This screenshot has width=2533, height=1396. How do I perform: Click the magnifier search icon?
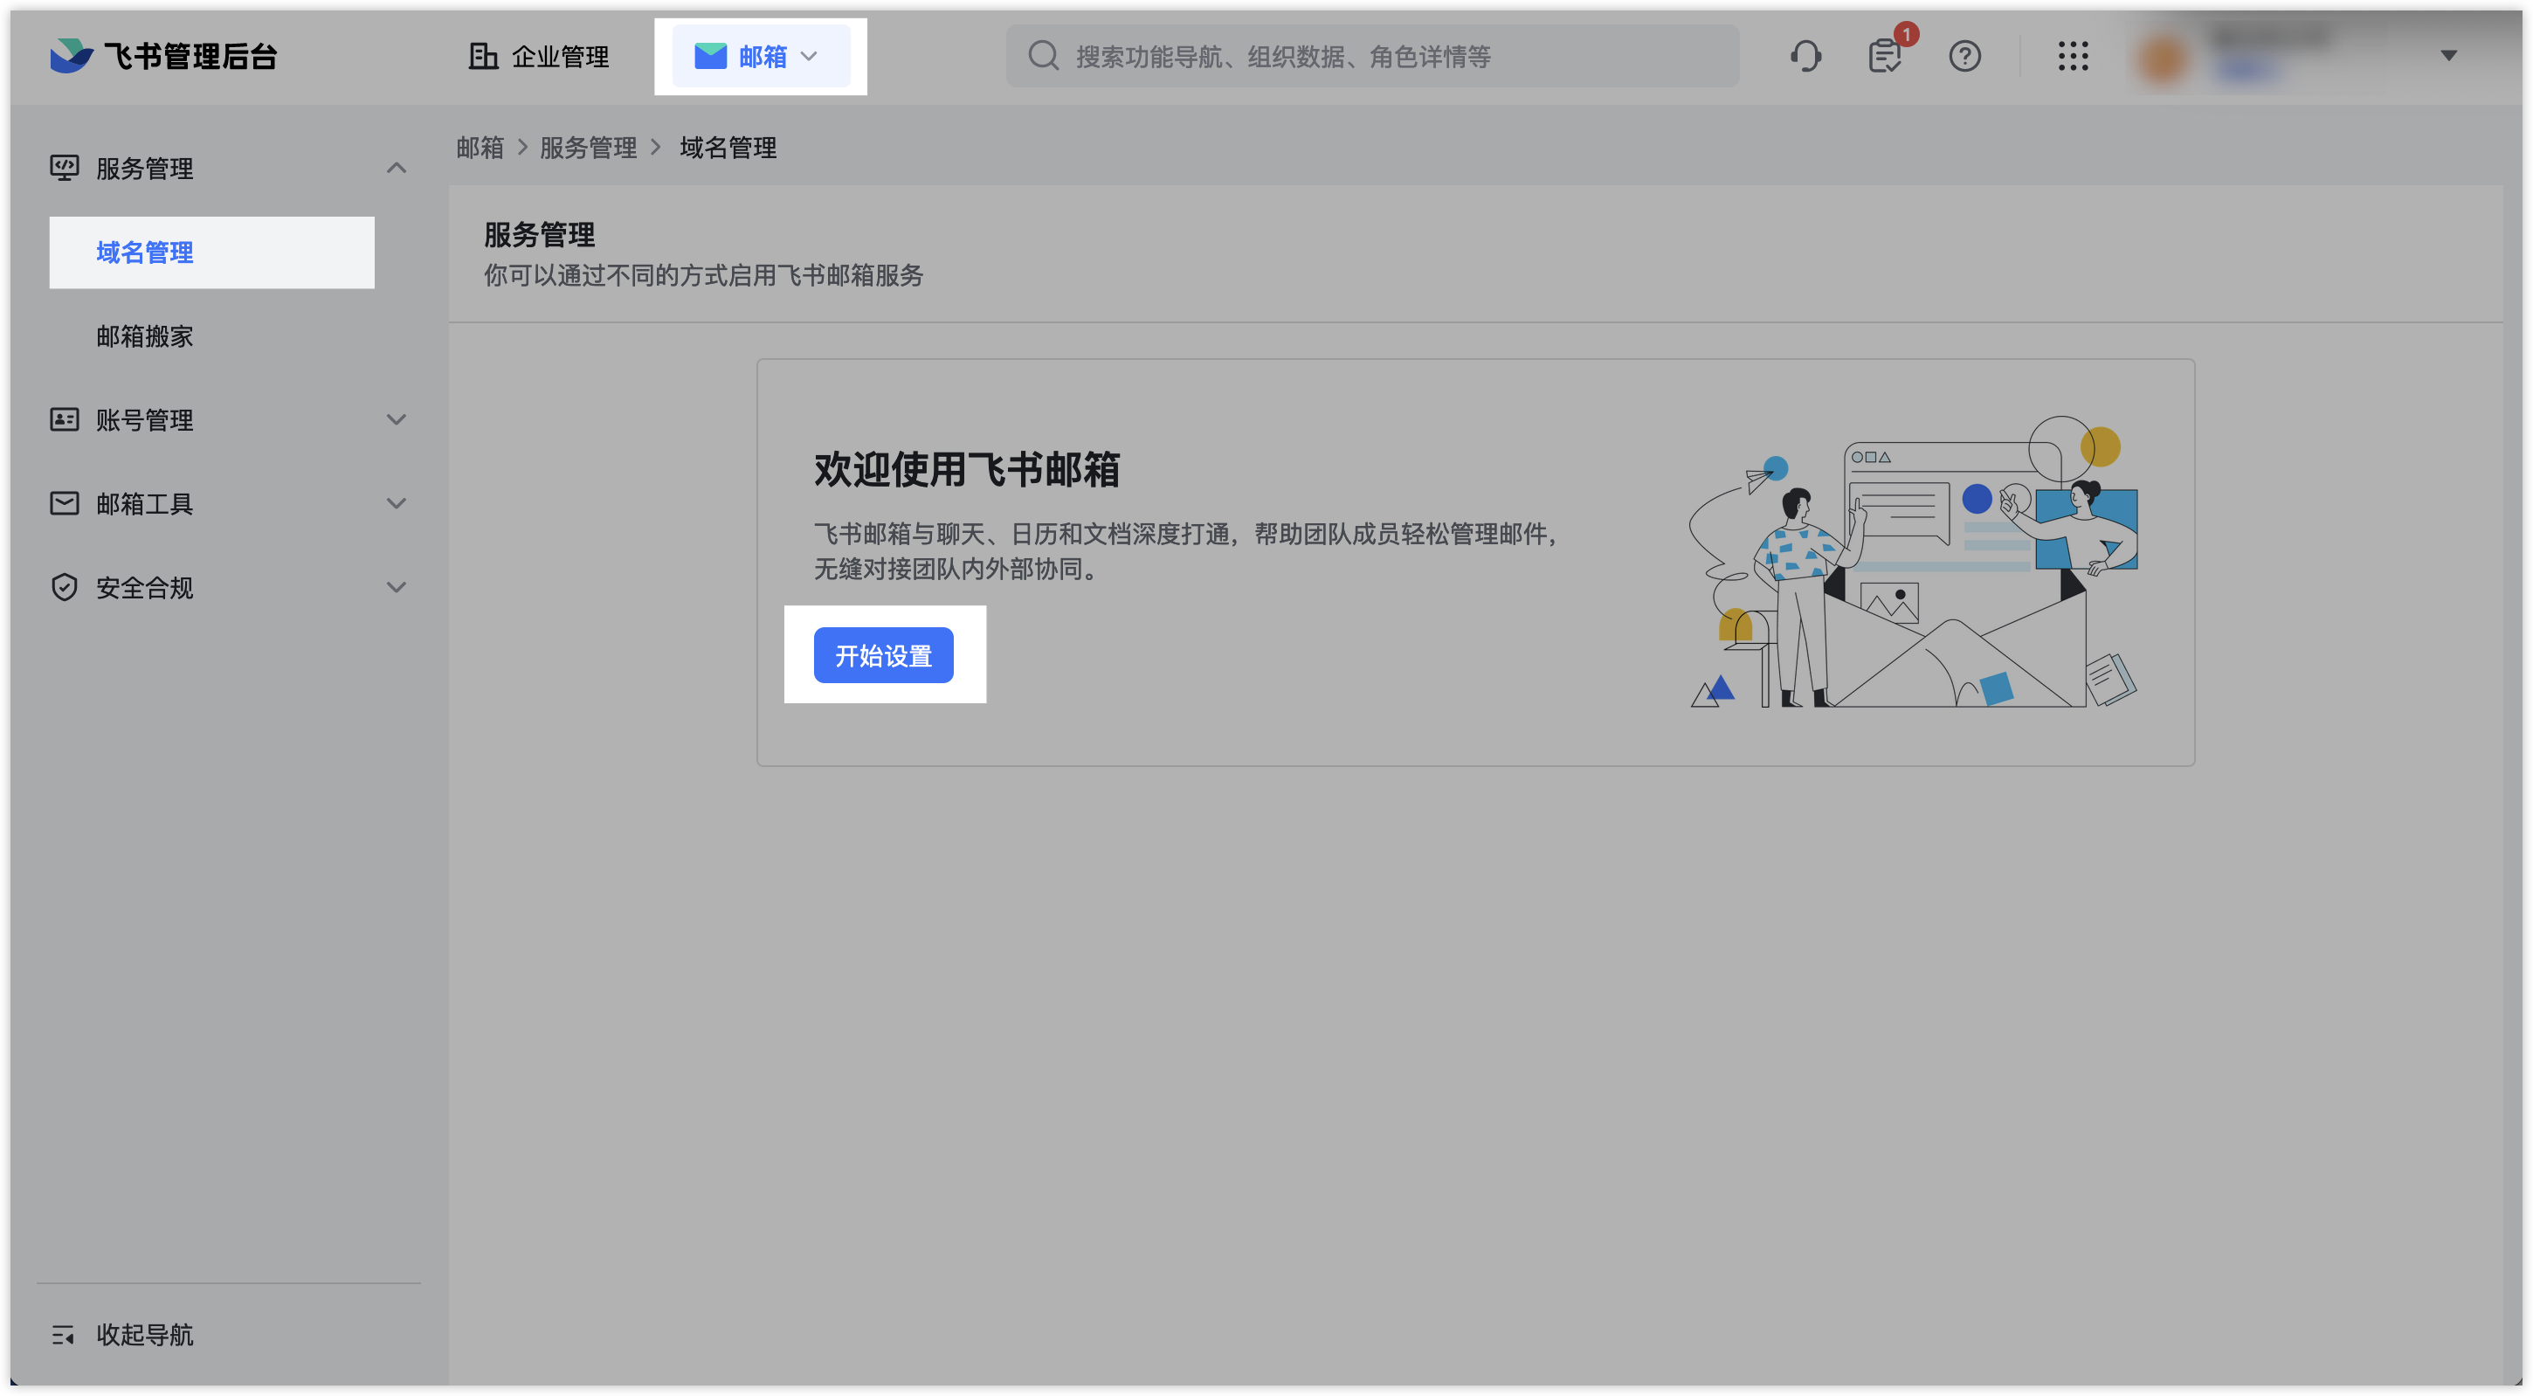coord(1043,56)
